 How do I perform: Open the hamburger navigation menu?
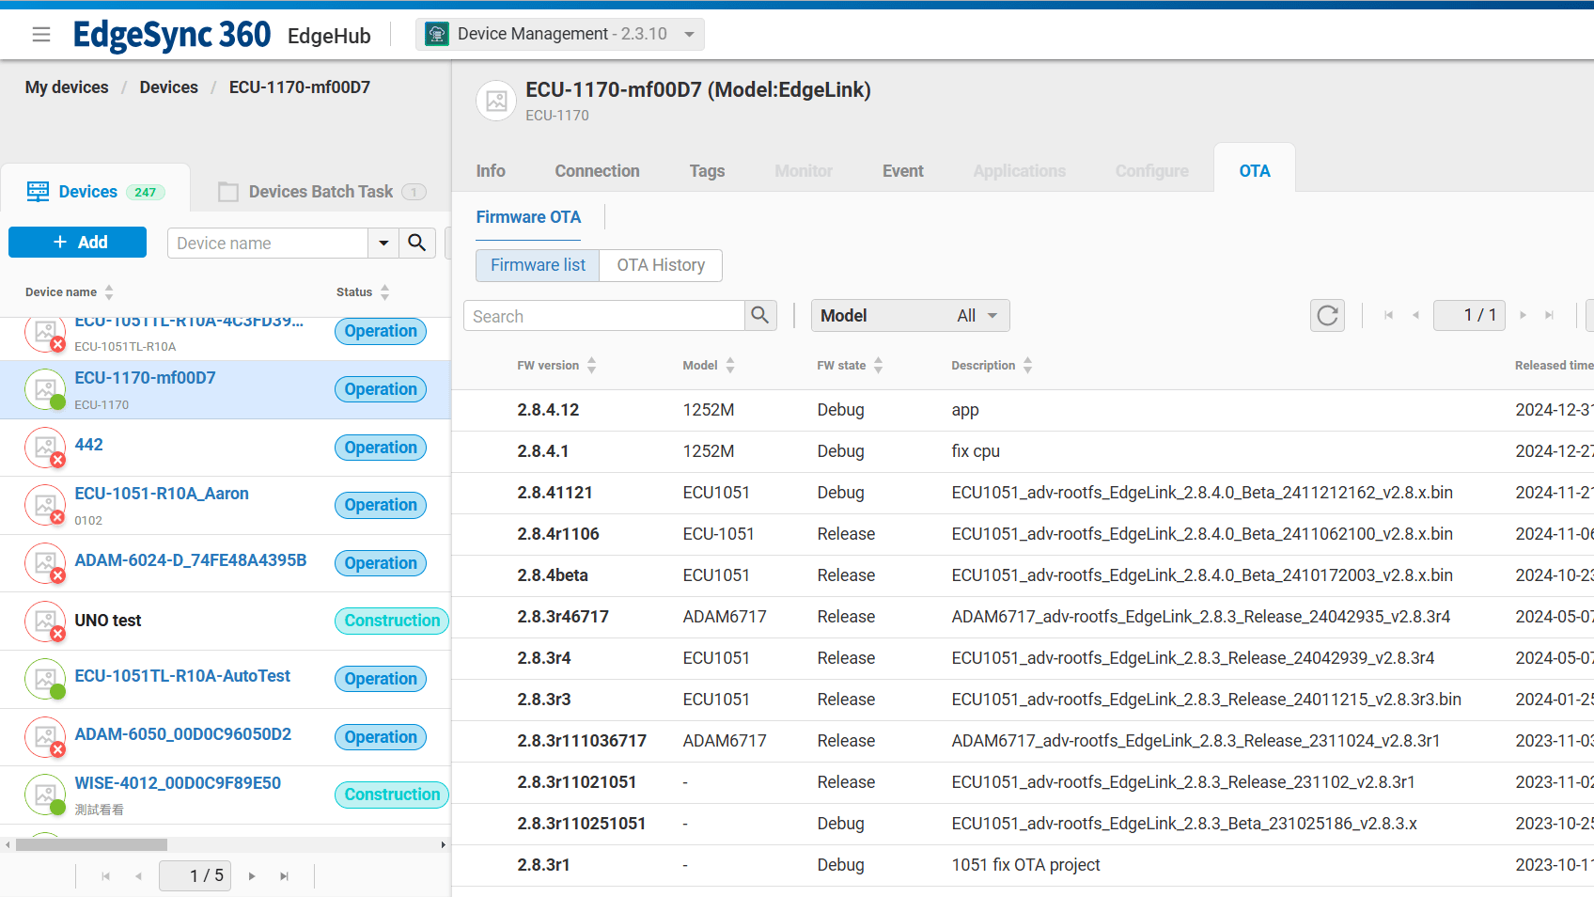pos(40,35)
